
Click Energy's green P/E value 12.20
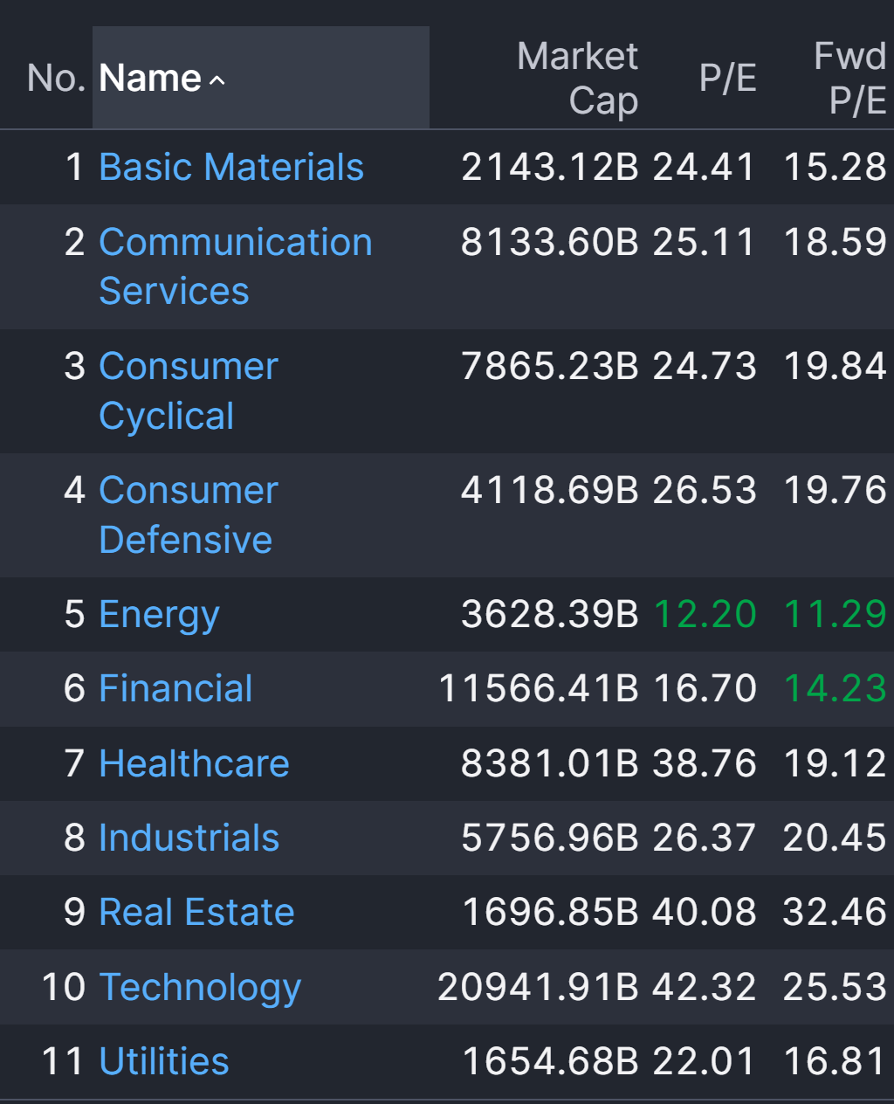(x=705, y=614)
